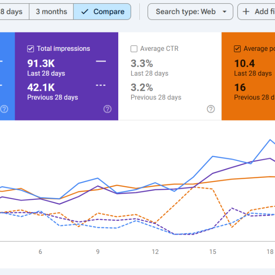
Task: Click the help icon in Total impressions card
Action: tap(107, 109)
